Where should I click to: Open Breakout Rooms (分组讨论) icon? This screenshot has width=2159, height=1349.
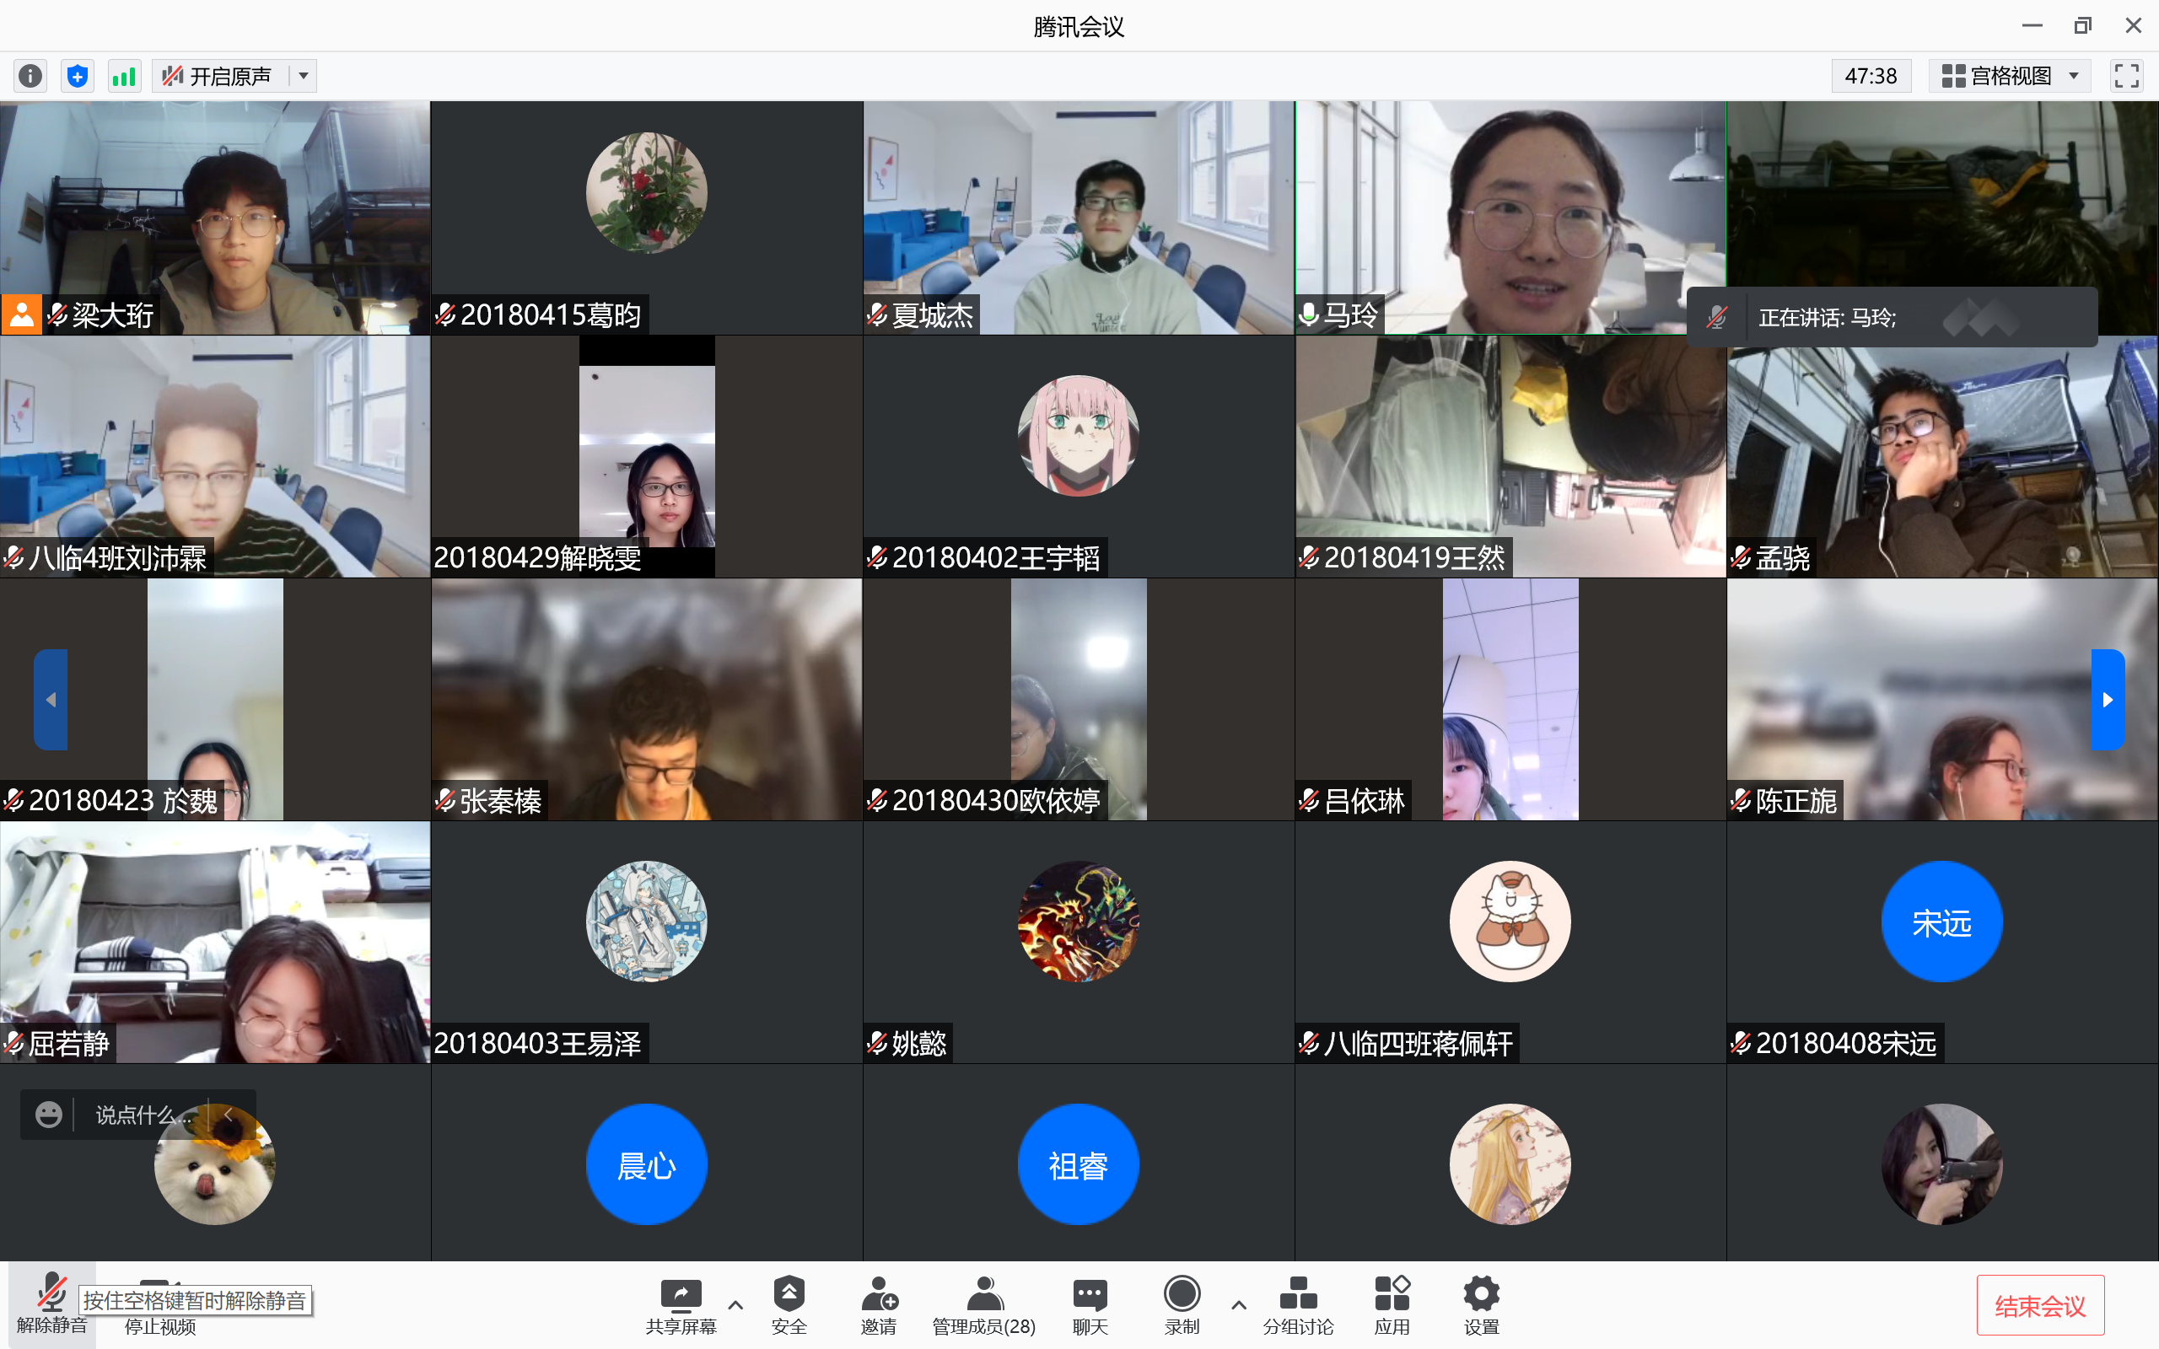click(x=1297, y=1304)
